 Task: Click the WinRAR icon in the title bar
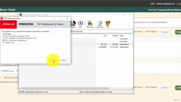21,14
